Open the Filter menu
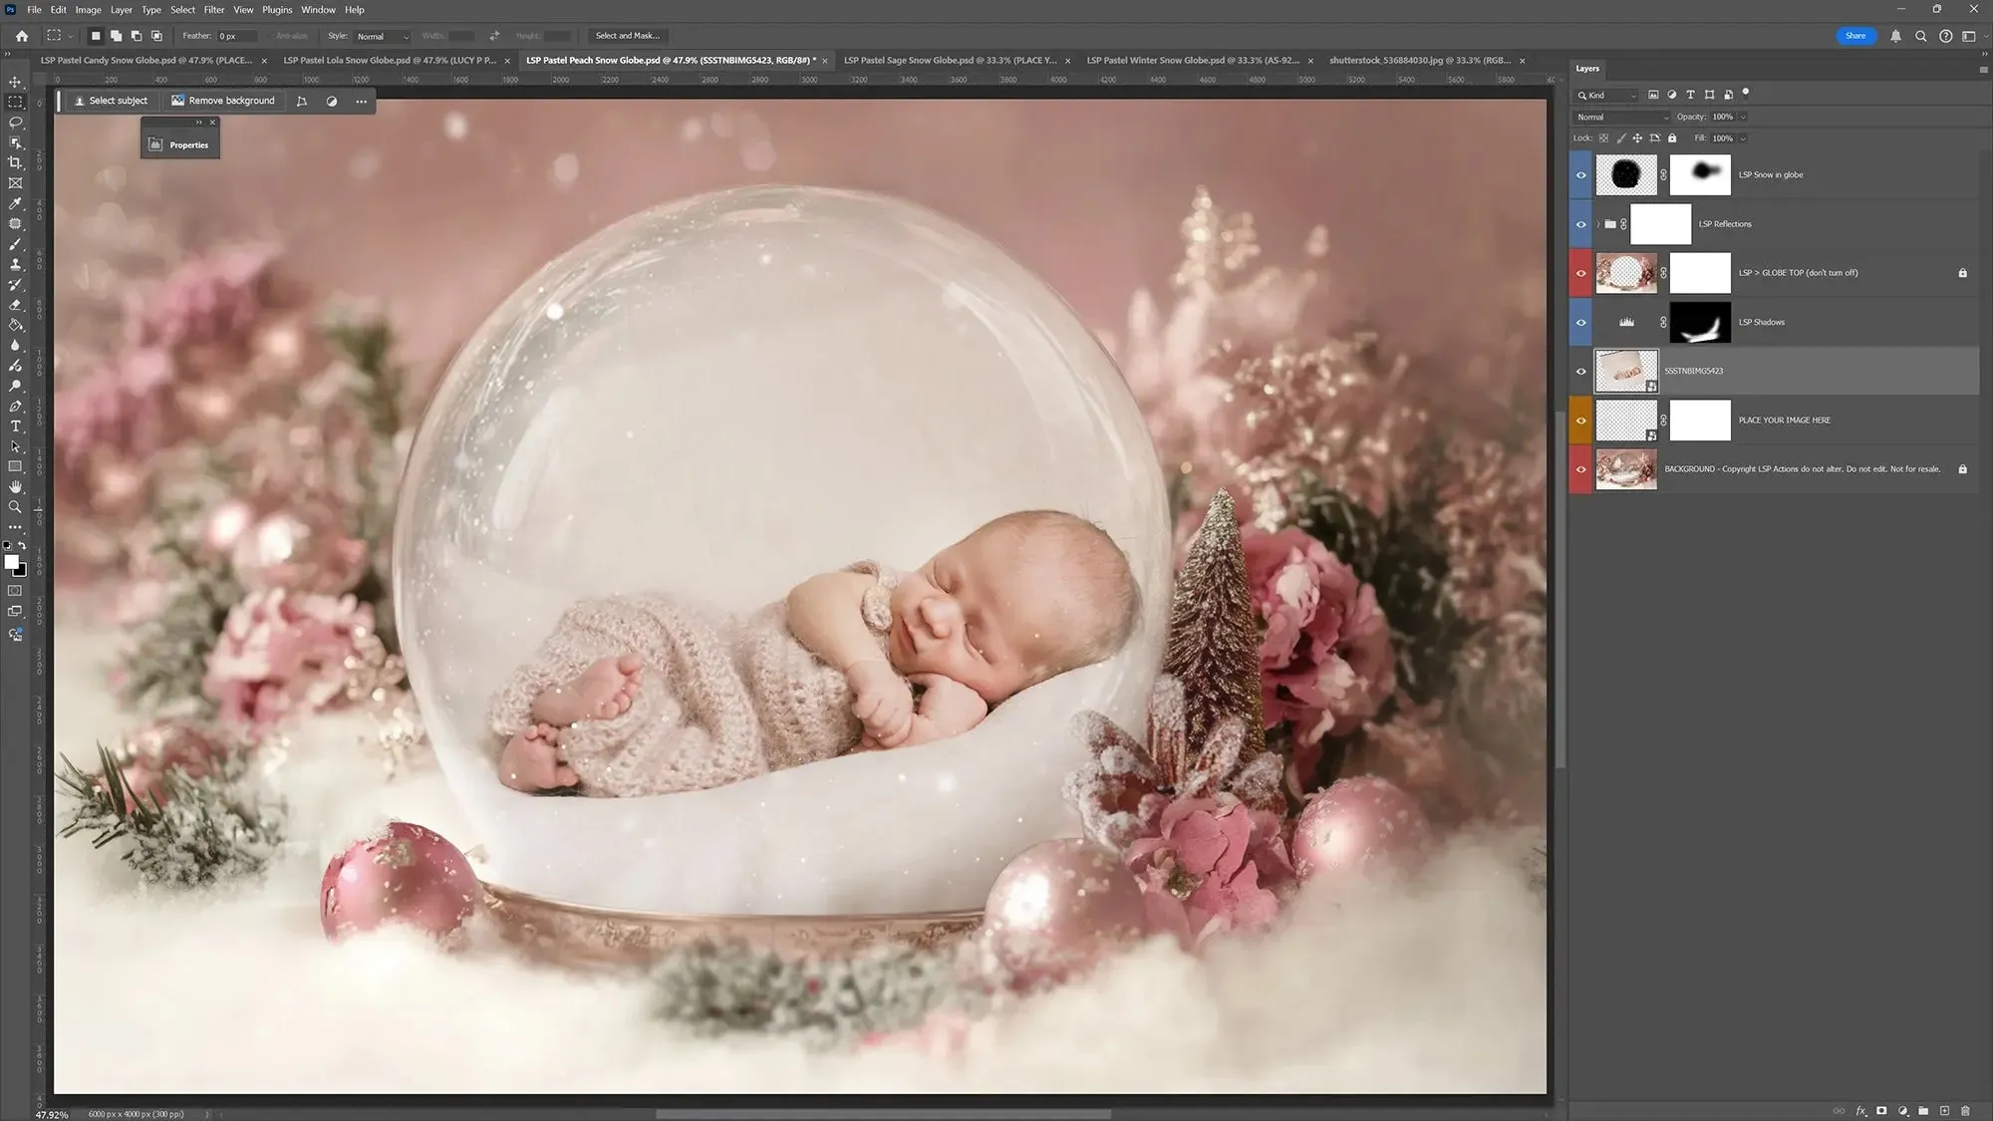 click(213, 10)
